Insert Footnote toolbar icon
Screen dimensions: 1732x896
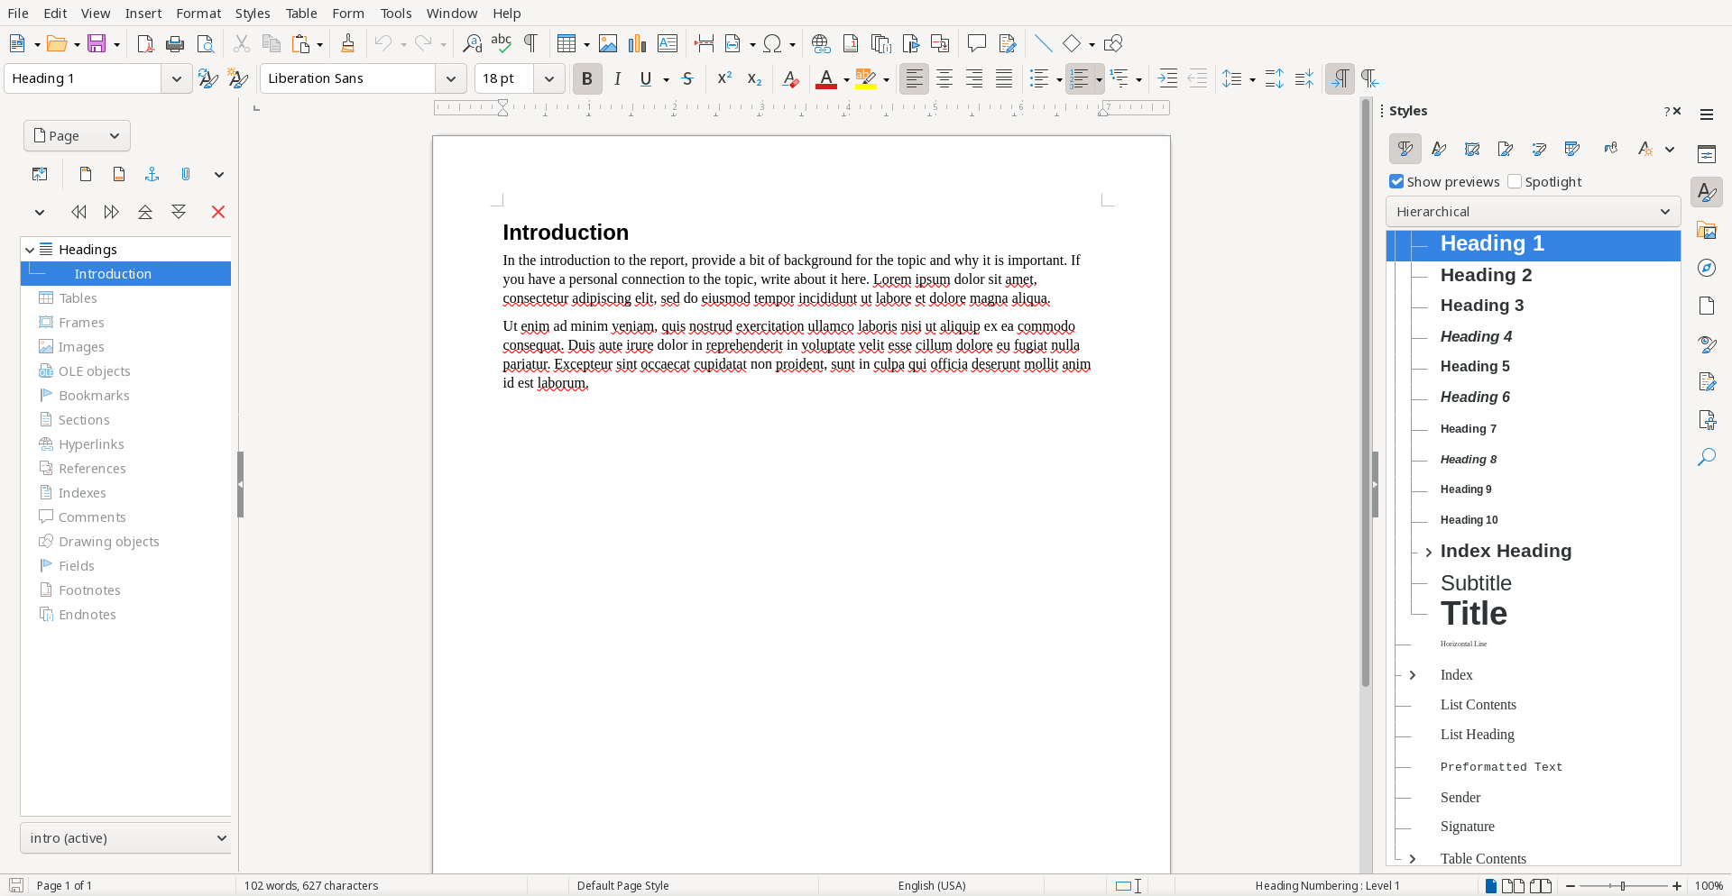[851, 43]
